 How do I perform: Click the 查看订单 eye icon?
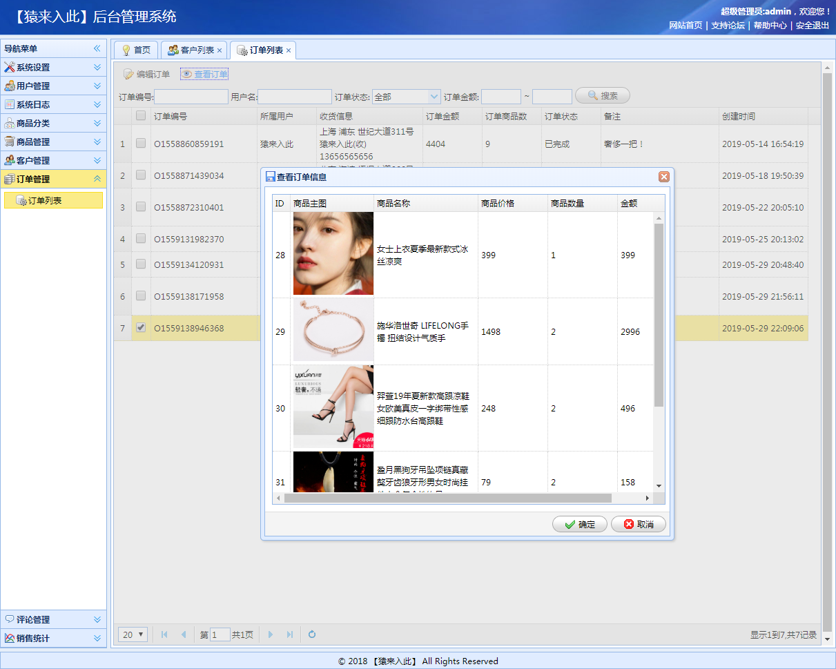pos(186,75)
